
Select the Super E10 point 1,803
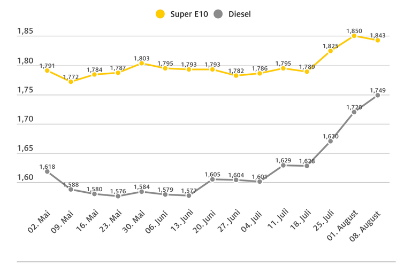click(x=141, y=63)
